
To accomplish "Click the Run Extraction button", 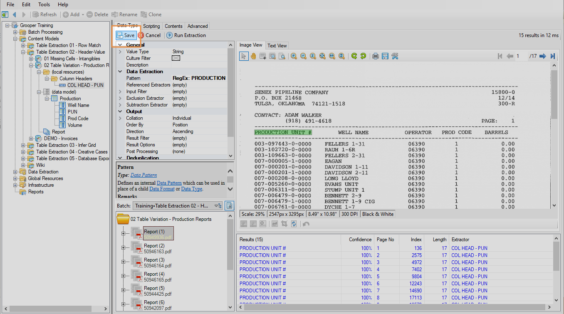I will [186, 35].
